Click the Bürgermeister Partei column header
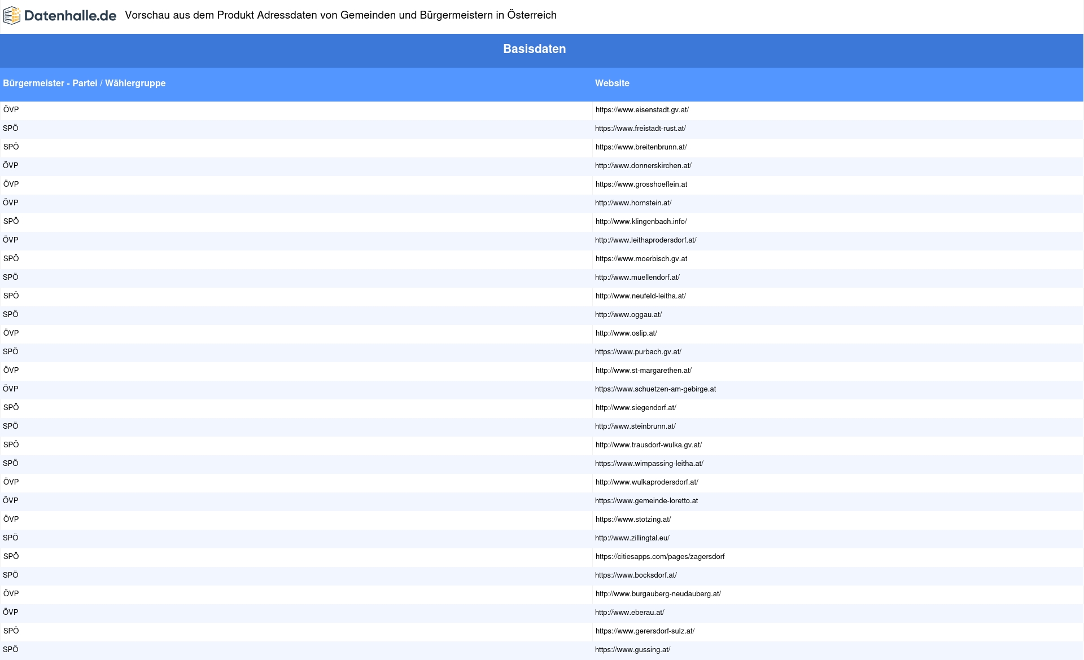1084x660 pixels. pos(84,83)
